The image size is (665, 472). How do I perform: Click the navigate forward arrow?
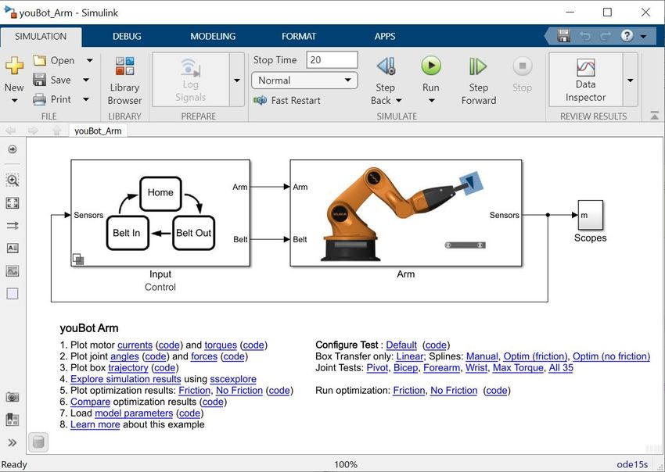[x=33, y=131]
